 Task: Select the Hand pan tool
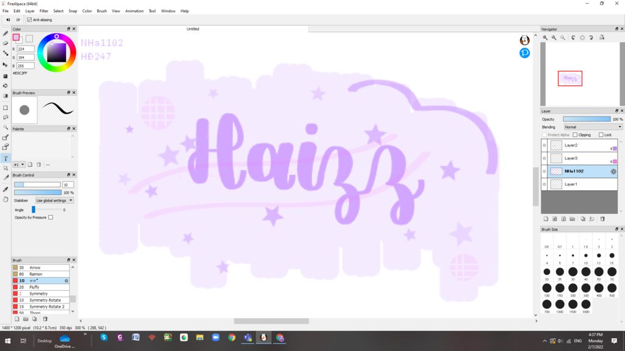5,200
